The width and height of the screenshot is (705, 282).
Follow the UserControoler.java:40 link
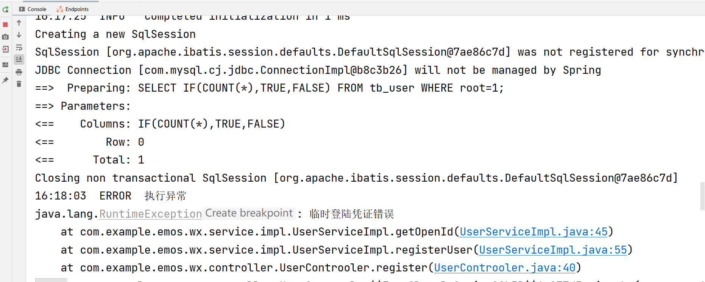505,268
